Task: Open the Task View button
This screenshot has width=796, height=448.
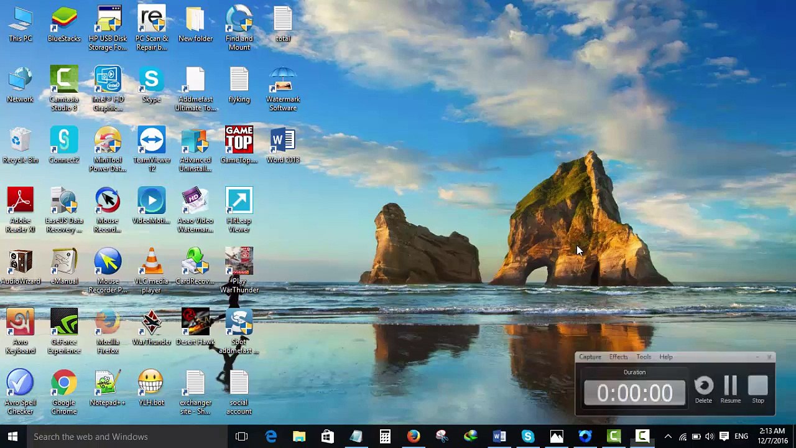Action: click(x=242, y=437)
